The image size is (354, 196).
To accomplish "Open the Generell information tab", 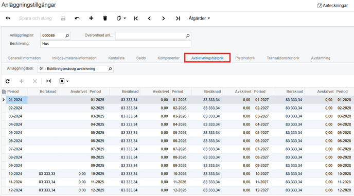I will (x=24, y=58).
